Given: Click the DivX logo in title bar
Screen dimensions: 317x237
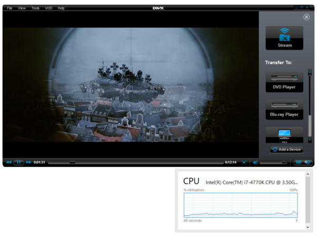Looking at the screenshot, I should coord(158,8).
